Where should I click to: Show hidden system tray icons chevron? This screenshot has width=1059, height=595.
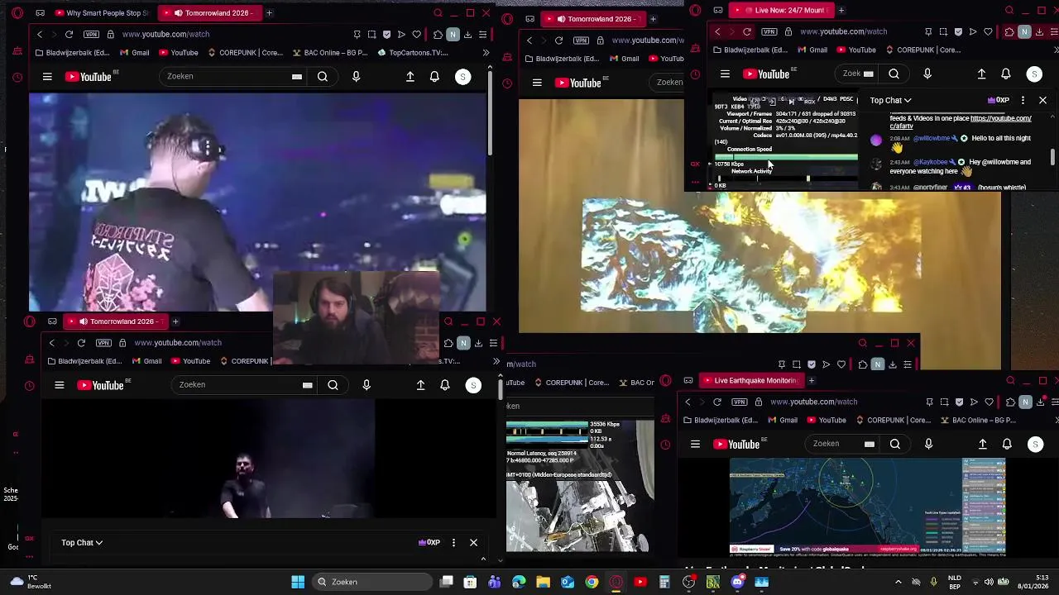point(898,582)
